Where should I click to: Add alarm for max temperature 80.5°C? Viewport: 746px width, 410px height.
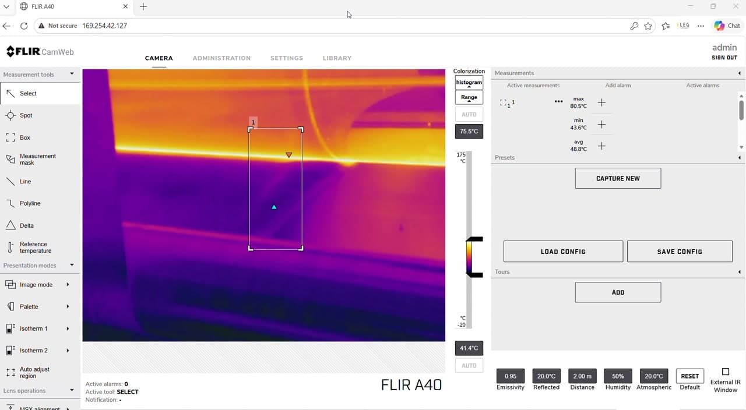(x=601, y=102)
